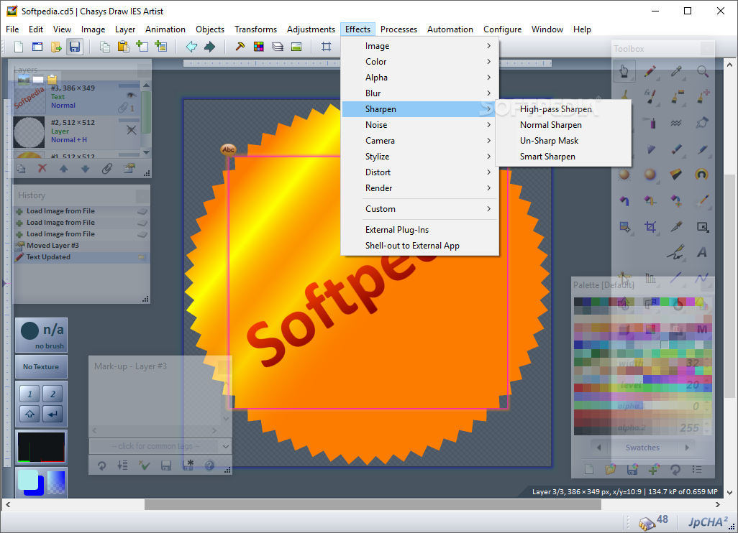Click the Swatches label button in Palette
This screenshot has width=738, height=533.
click(x=642, y=448)
